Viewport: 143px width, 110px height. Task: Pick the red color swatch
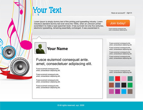click(117, 79)
